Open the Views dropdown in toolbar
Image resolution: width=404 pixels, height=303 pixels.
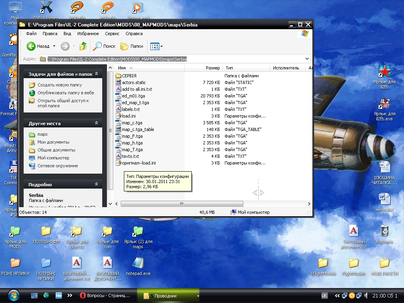pyautogui.click(x=157, y=46)
